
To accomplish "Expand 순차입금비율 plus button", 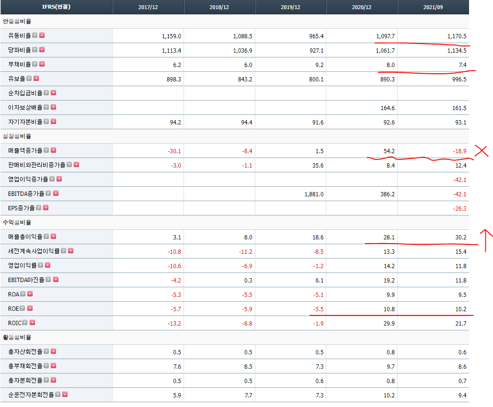I will 54,93.
